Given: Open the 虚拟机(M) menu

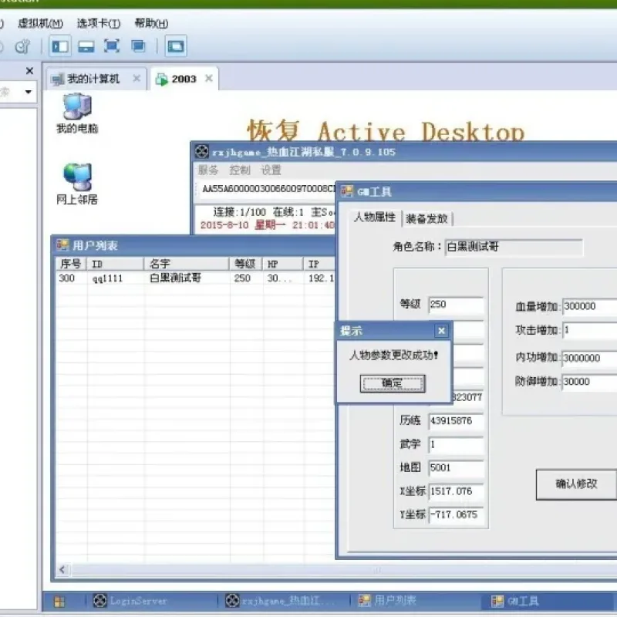Looking at the screenshot, I should tap(40, 23).
